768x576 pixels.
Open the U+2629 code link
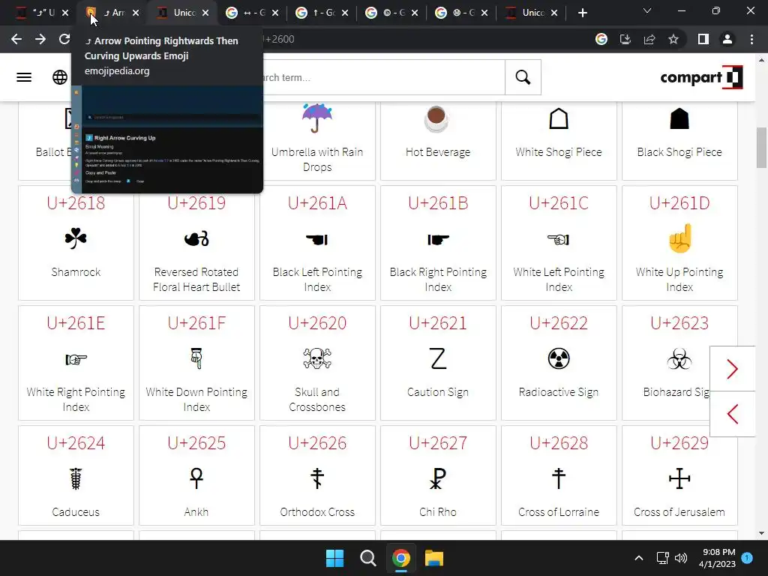pos(679,442)
